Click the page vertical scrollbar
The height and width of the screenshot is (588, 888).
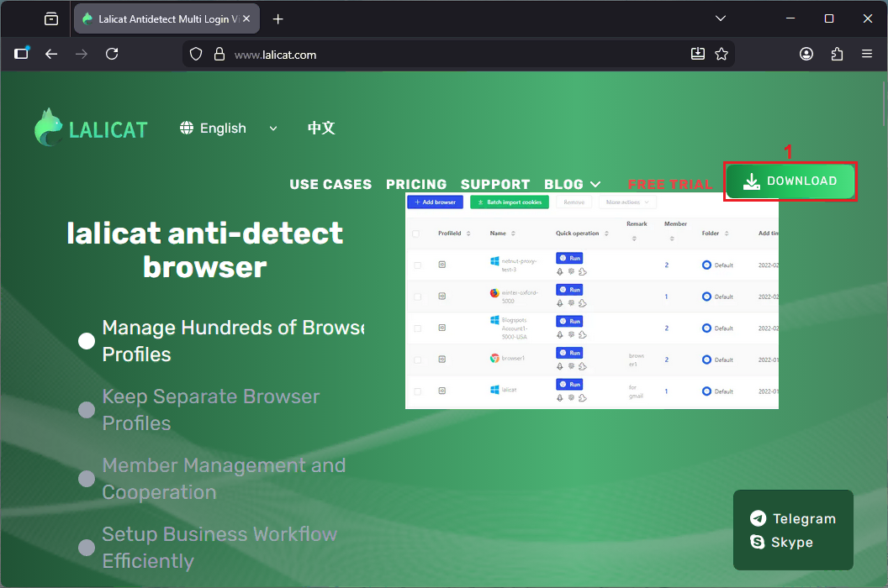(884, 105)
